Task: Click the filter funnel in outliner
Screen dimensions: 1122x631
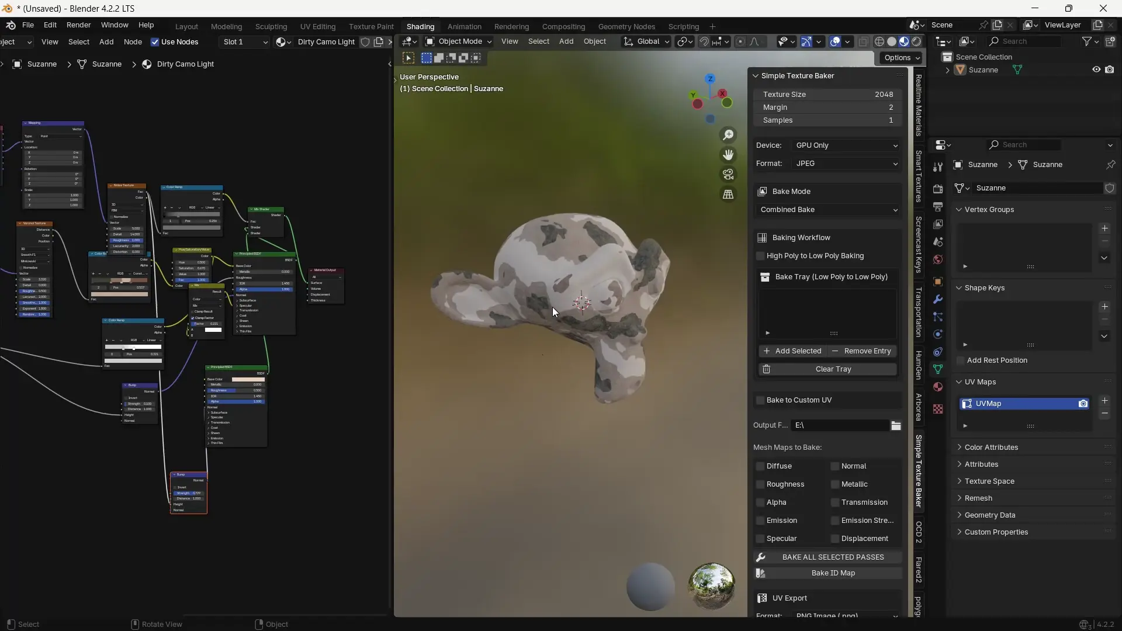Action: click(x=1086, y=41)
